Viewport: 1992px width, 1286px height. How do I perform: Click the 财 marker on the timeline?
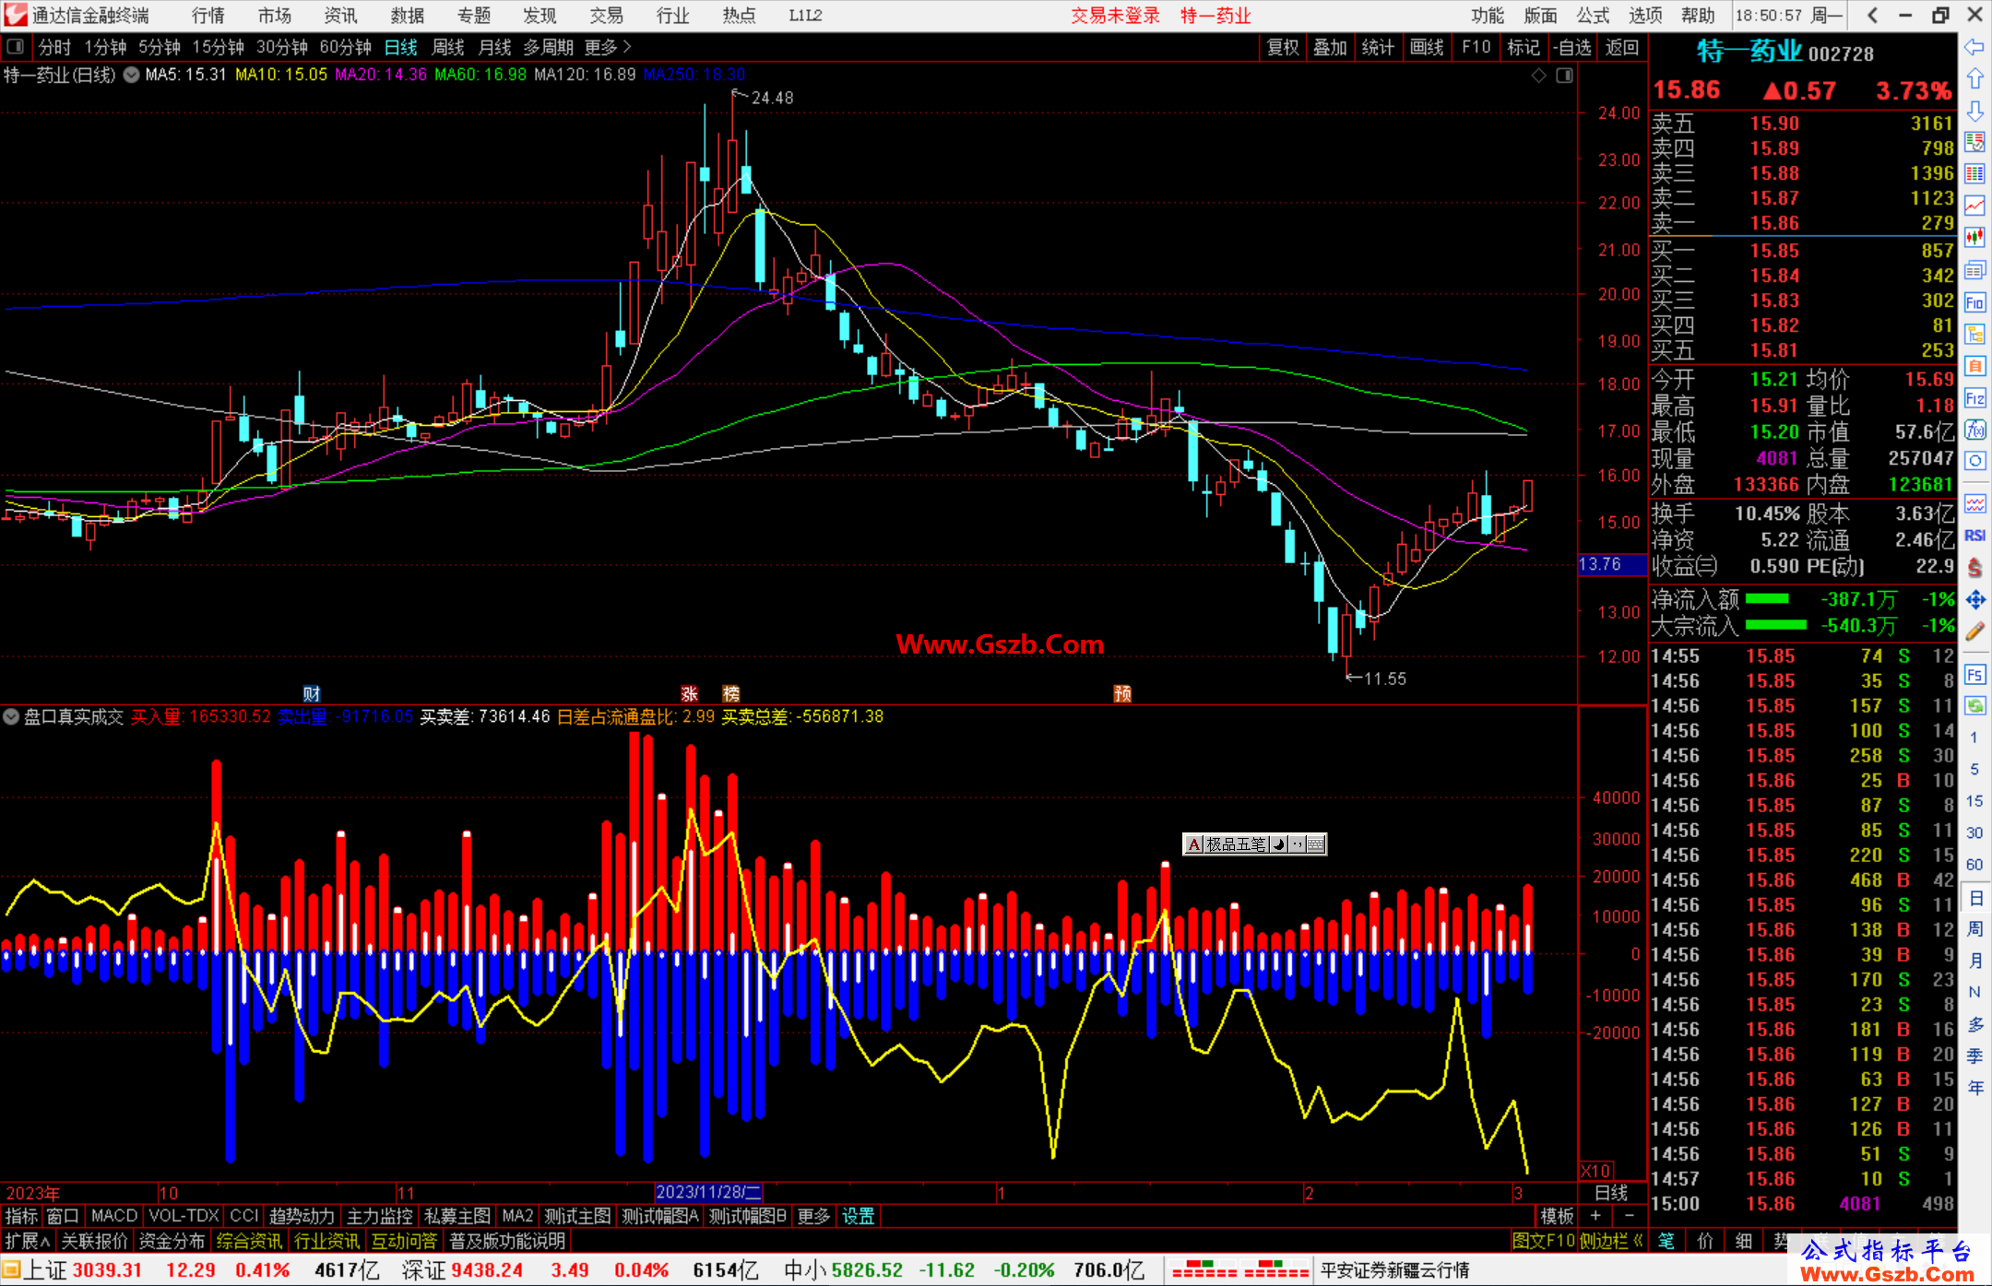pyautogui.click(x=312, y=693)
